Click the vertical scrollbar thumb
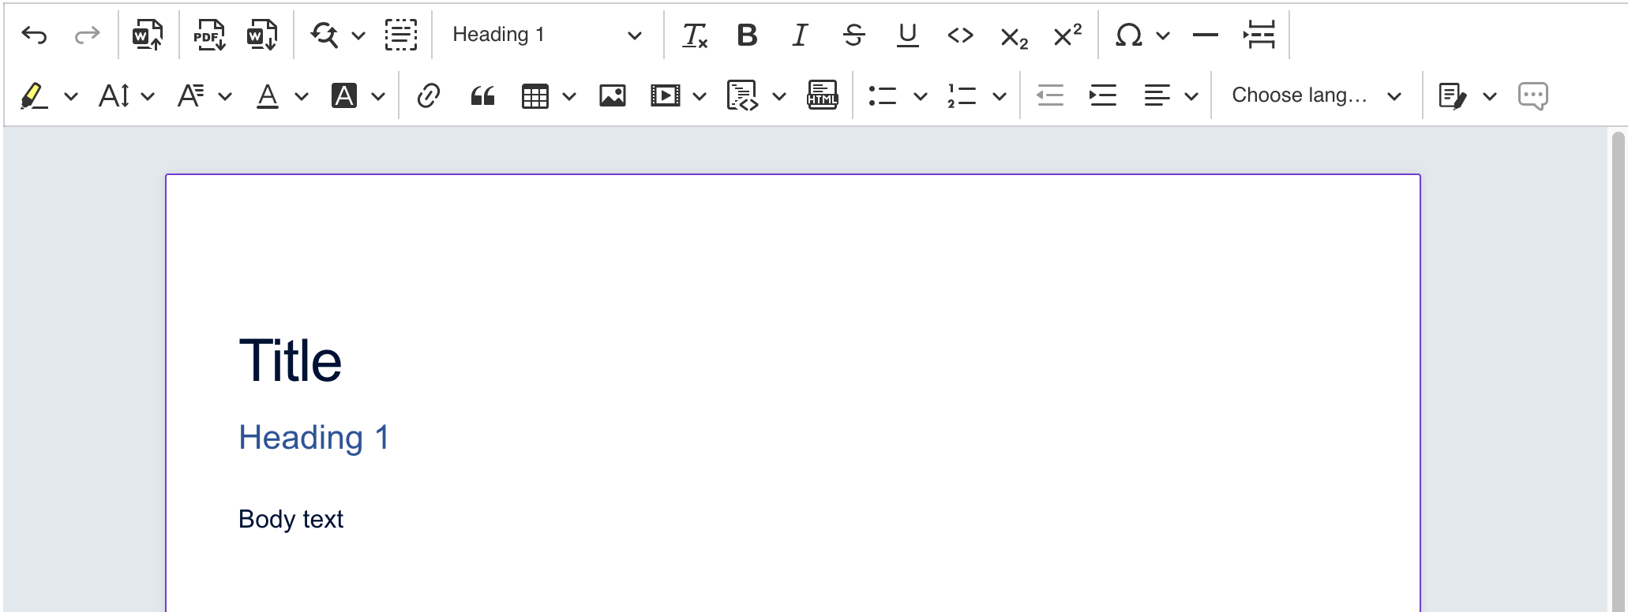The image size is (1628, 612). click(1618, 371)
